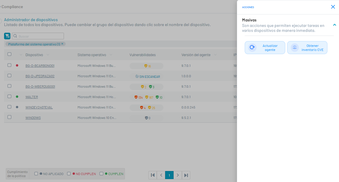Click the Buscar search input field
This screenshot has width=339, height=182.
[x=40, y=36]
